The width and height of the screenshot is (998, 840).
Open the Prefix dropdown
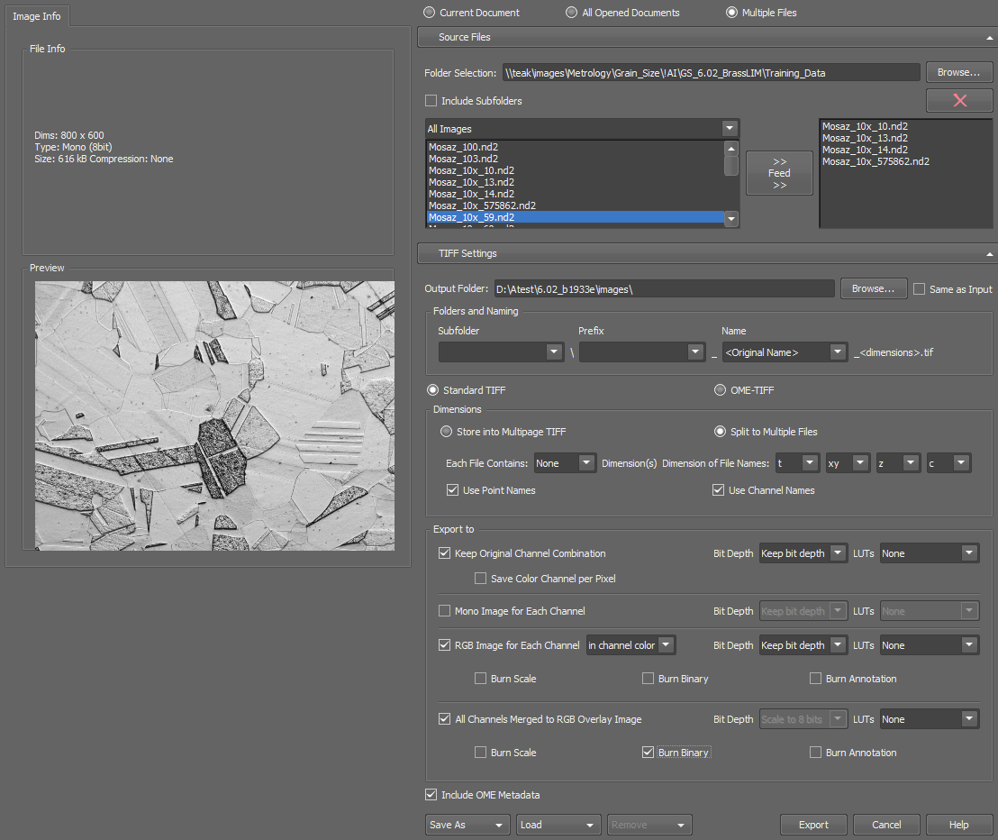click(695, 352)
